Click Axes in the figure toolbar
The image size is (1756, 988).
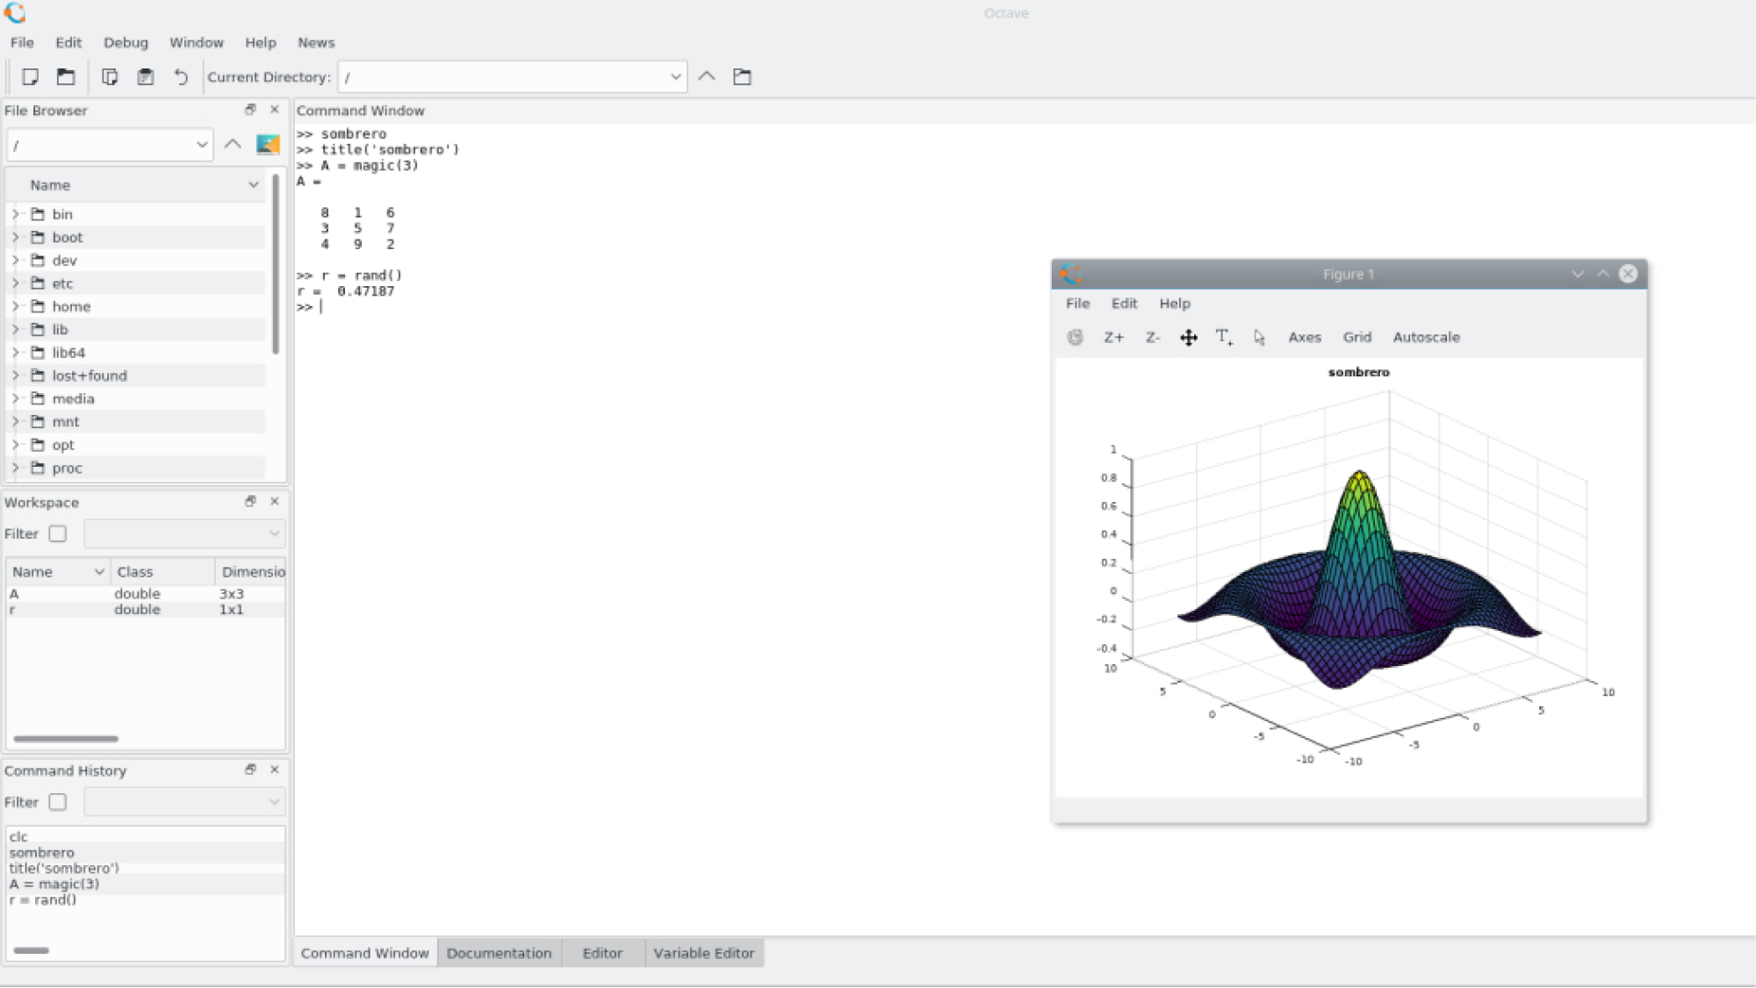tap(1305, 337)
